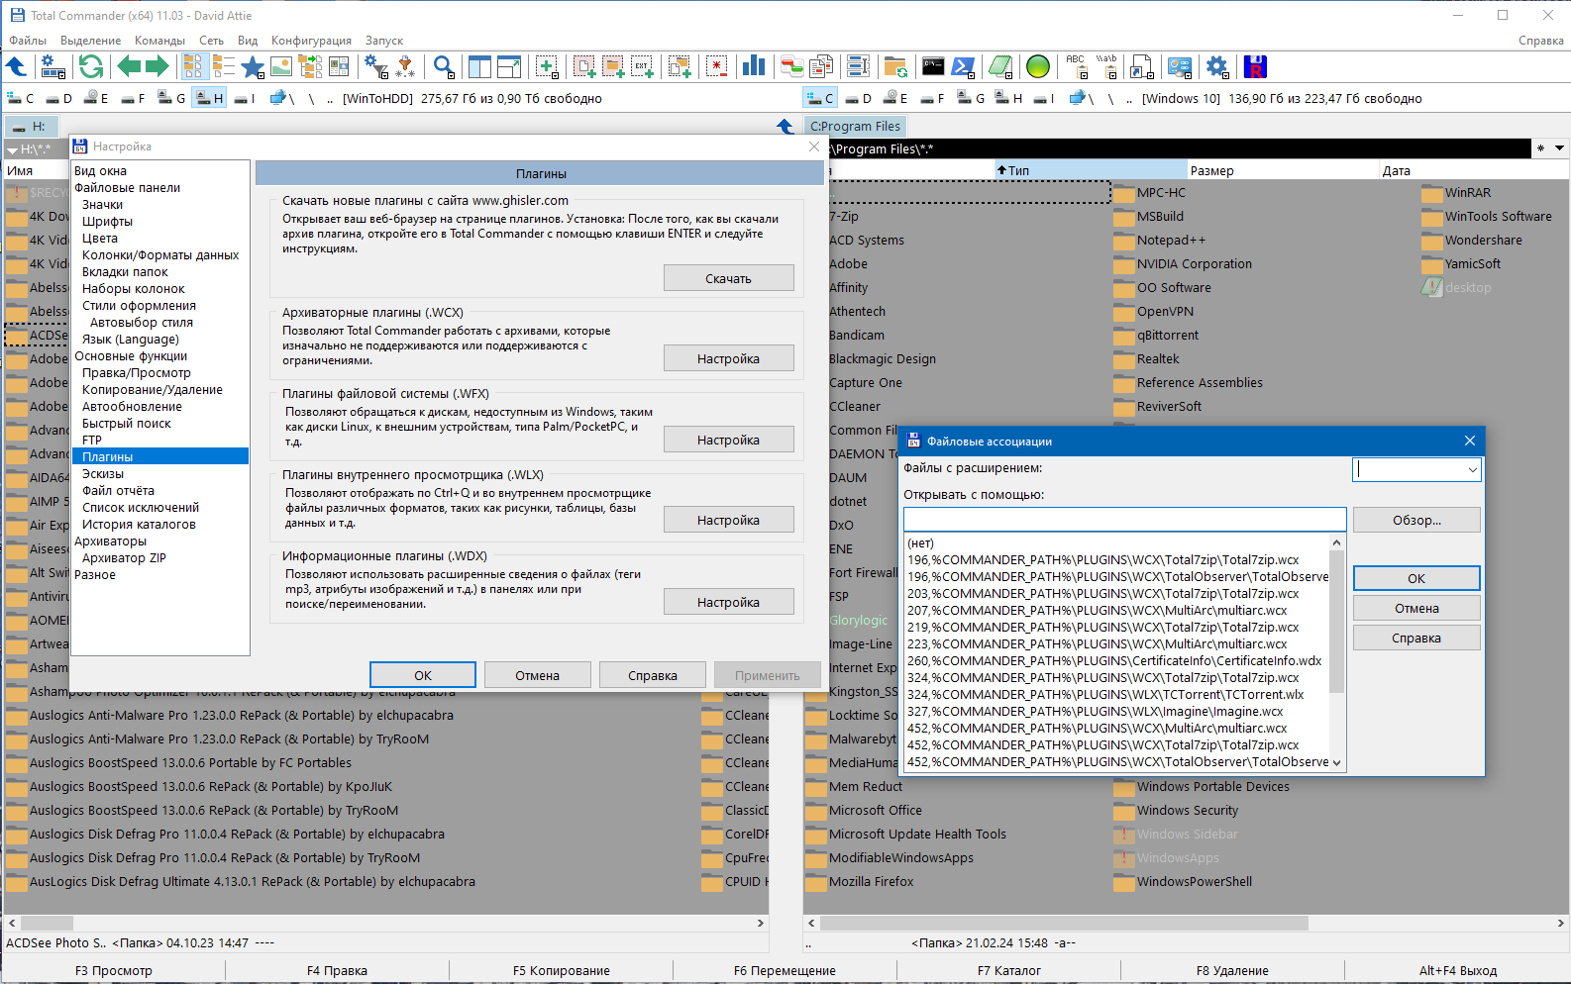Click the green circle toolbar icon
Viewport: 1571px width, 984px height.
point(1038,67)
